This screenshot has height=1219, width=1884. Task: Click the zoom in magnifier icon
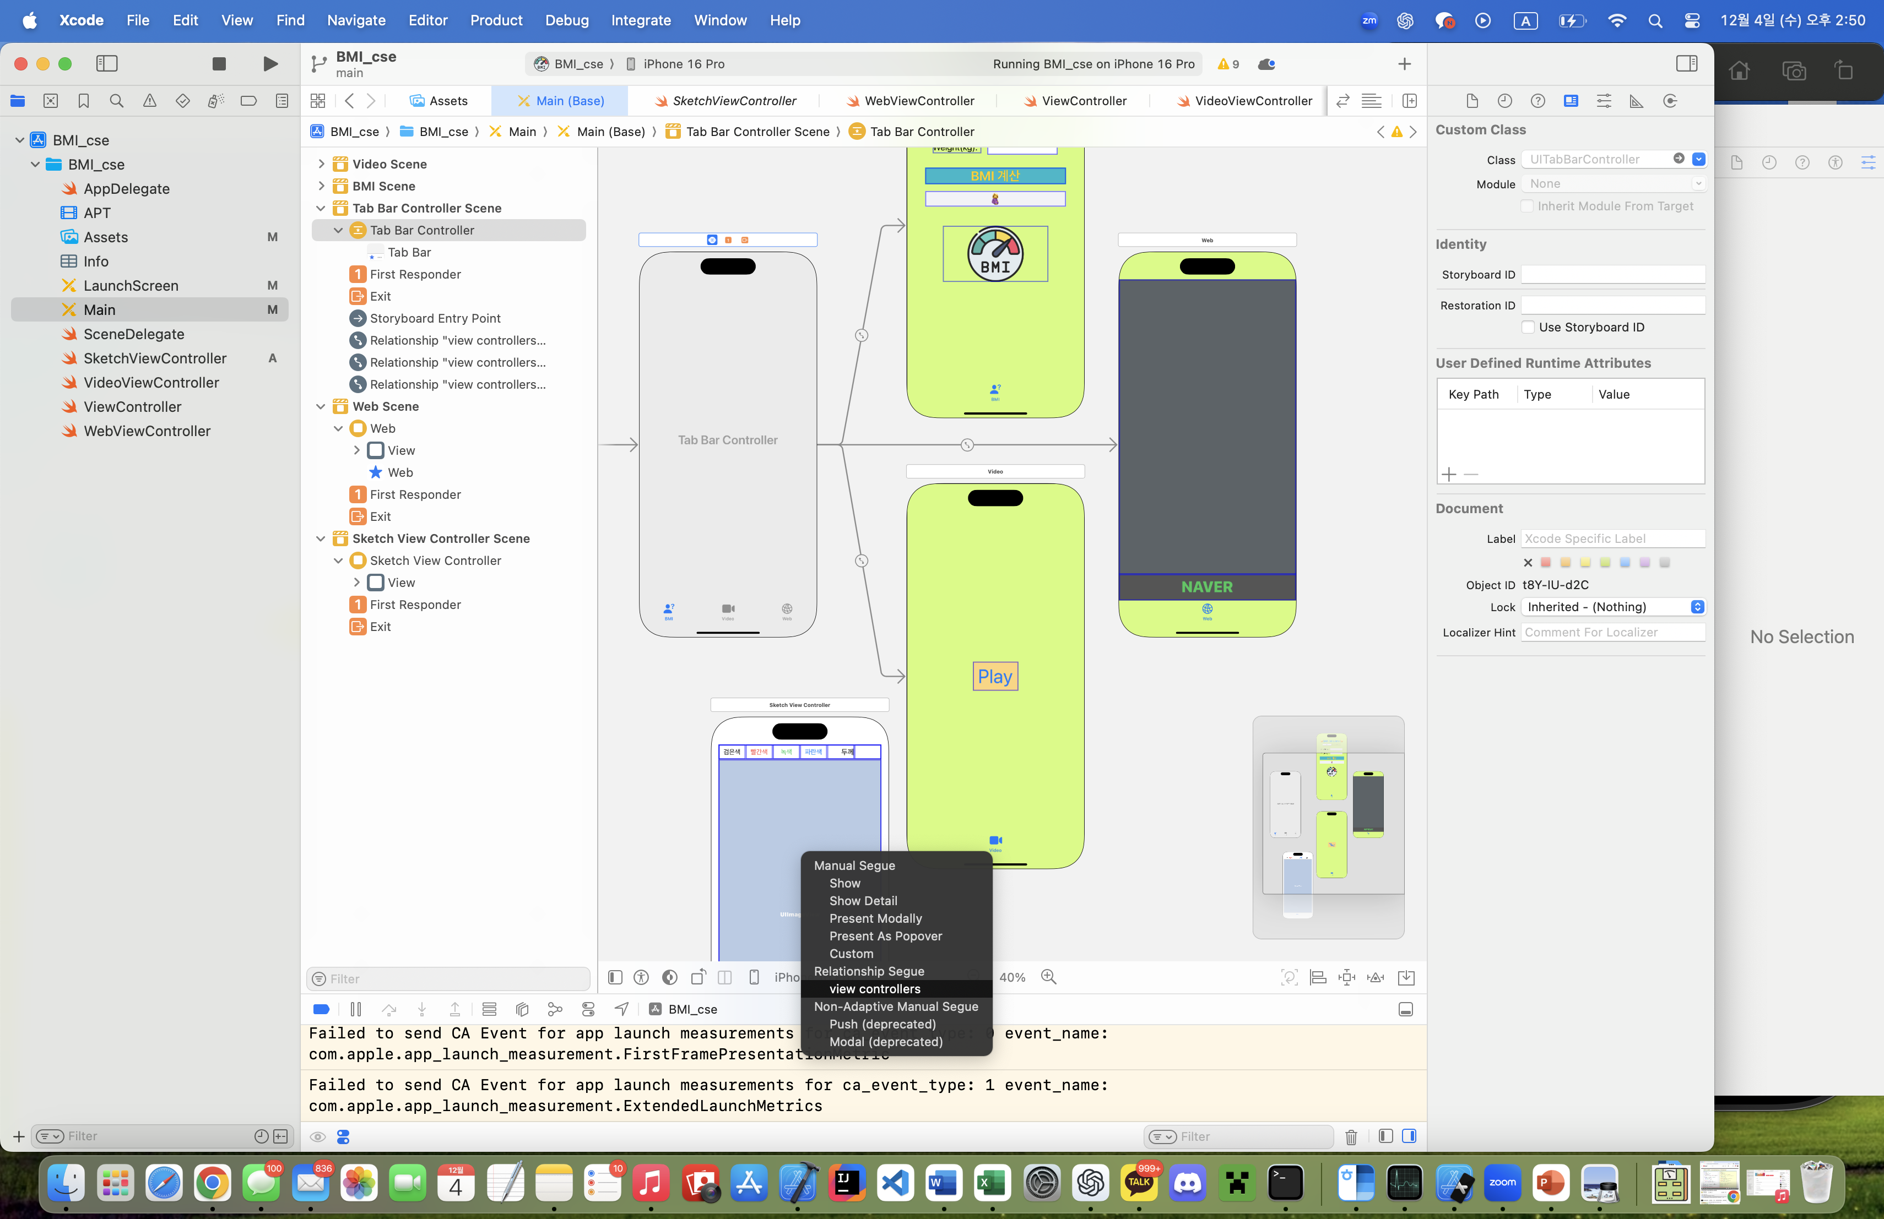[x=1049, y=977]
